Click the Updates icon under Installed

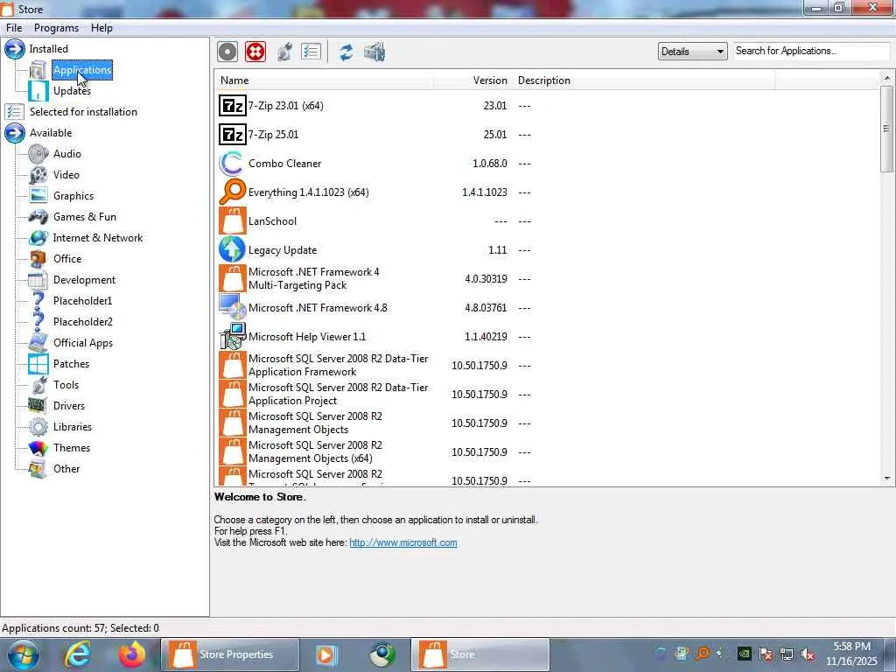coord(38,91)
